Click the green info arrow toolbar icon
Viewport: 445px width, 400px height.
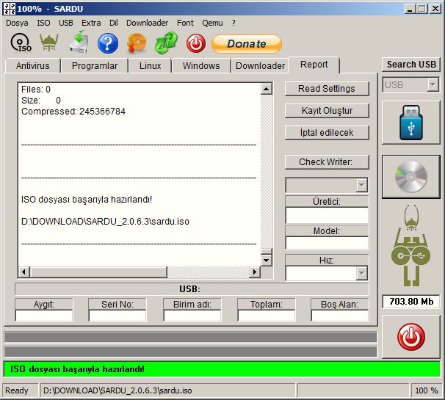[166, 43]
